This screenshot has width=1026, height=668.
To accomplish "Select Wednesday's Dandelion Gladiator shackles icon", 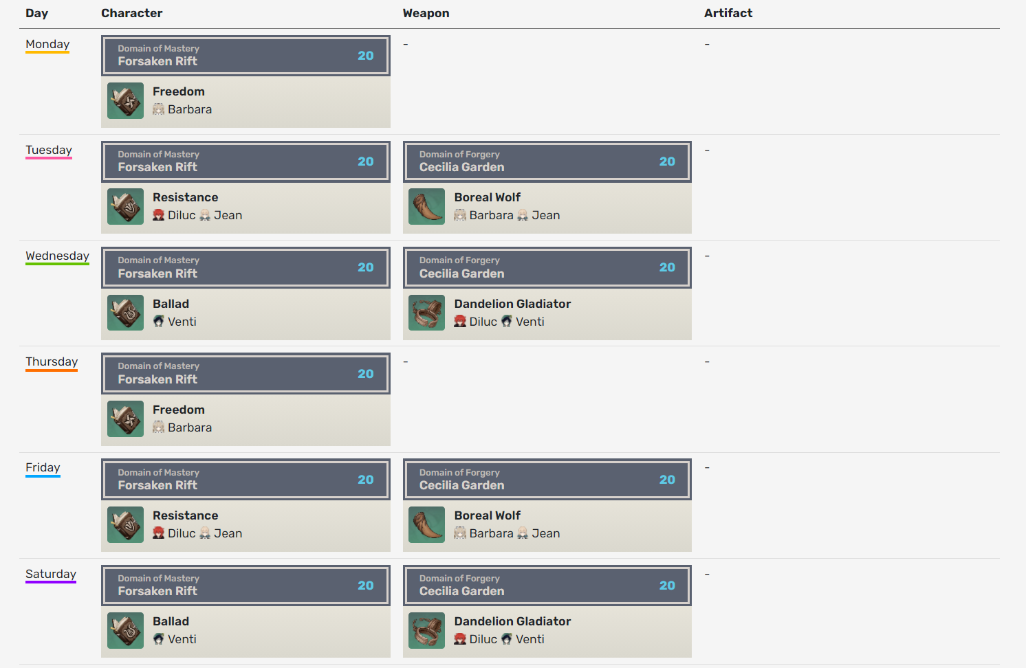I will pyautogui.click(x=427, y=313).
